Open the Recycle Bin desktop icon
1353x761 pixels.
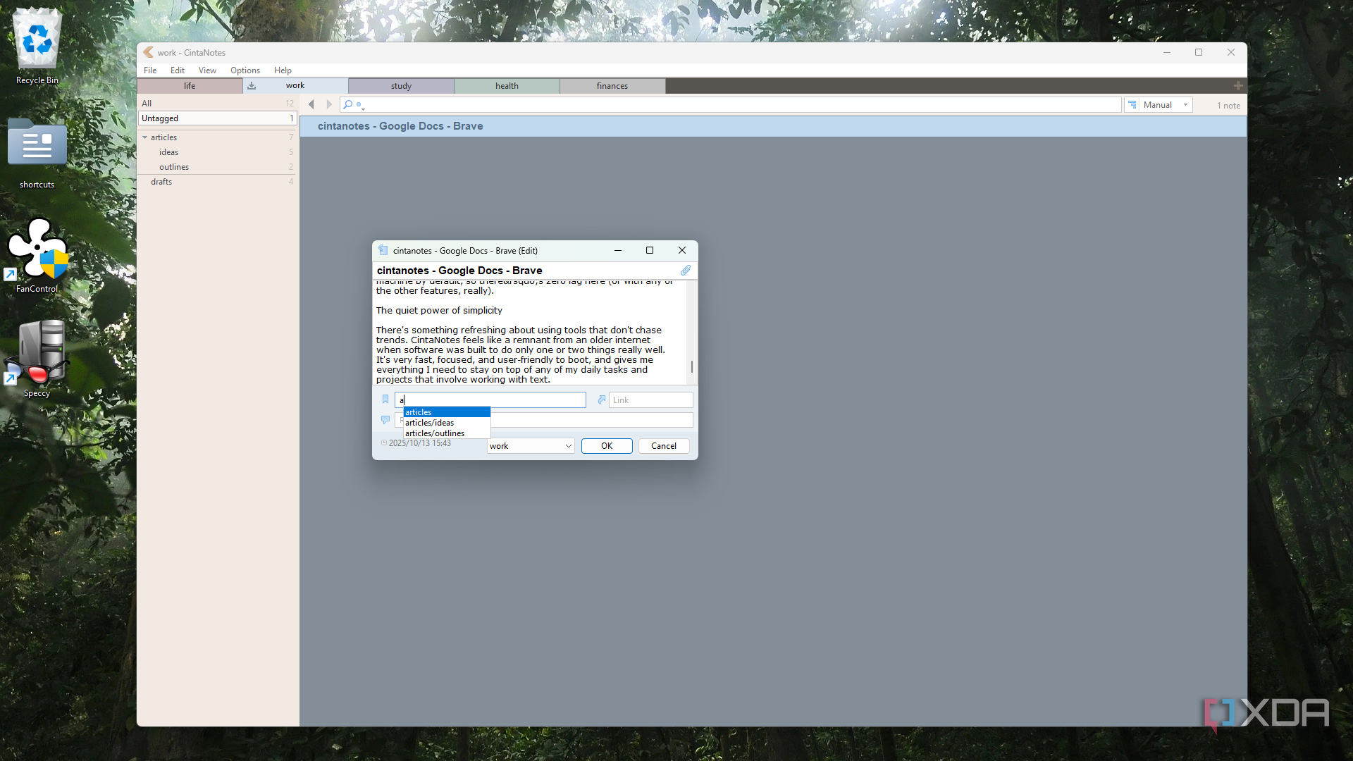tap(37, 47)
